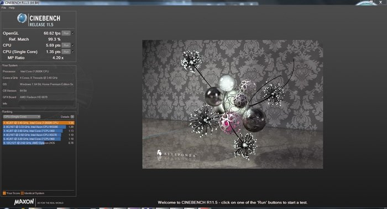Open the File menu
The width and height of the screenshot is (387, 209).
(x=4, y=8)
